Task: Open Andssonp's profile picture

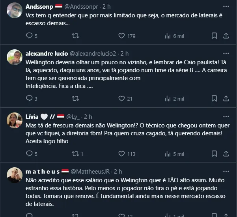Action: [x=15, y=10]
